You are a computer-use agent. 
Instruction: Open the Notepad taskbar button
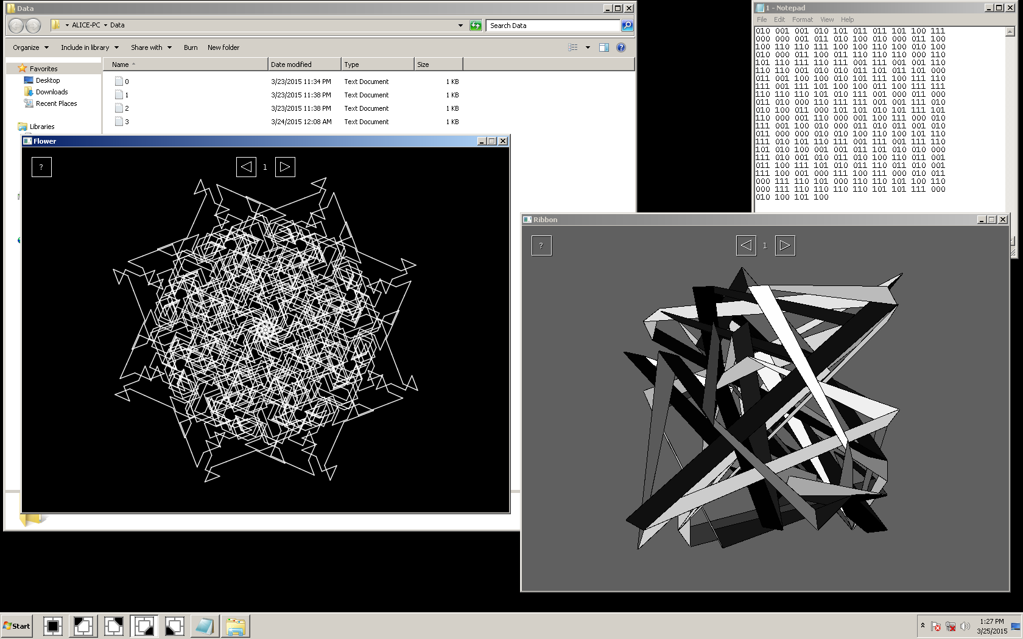[x=205, y=626]
